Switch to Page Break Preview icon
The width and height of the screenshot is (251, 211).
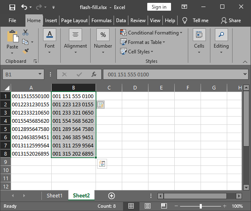pos(164,206)
